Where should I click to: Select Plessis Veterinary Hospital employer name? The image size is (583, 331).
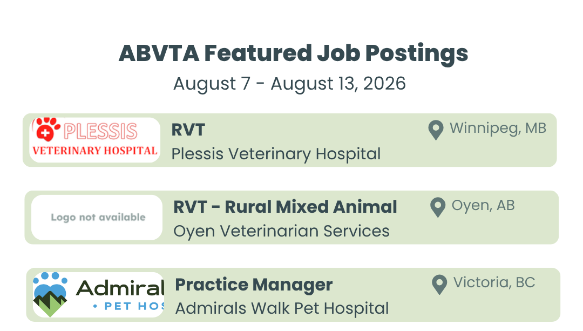[276, 154]
